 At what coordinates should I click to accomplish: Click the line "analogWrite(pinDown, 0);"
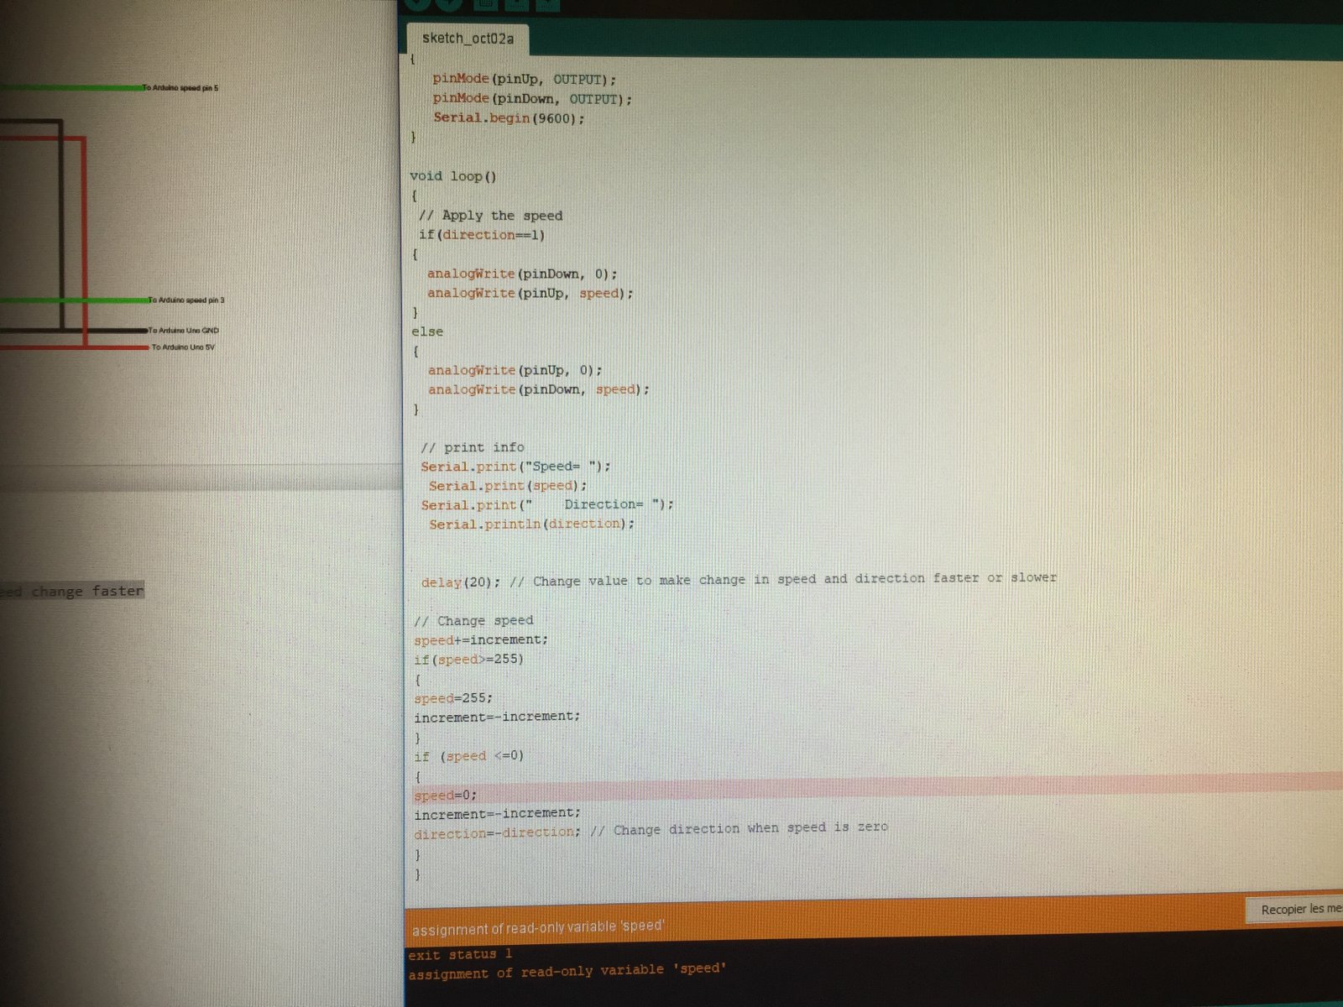522,274
